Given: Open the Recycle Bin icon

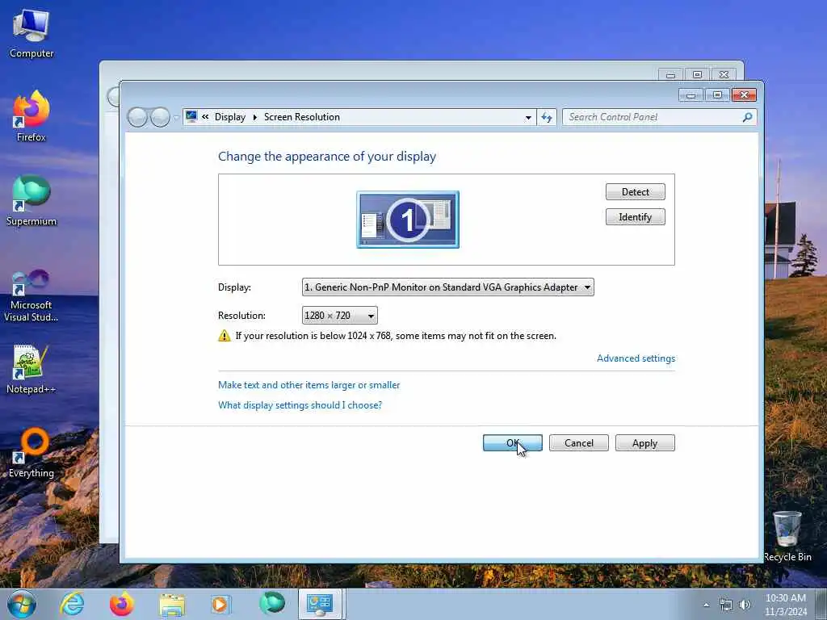Looking at the screenshot, I should click(787, 536).
